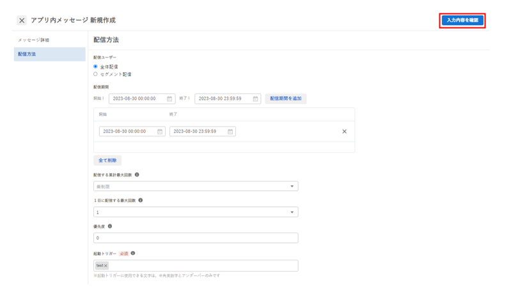This screenshot has height=306, width=511.
Task: Show info for 配信する累計最大回数
Action: coord(137,174)
